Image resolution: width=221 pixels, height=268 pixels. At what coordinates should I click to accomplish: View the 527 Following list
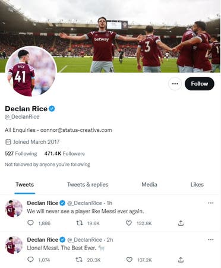pyautogui.click(x=21, y=153)
